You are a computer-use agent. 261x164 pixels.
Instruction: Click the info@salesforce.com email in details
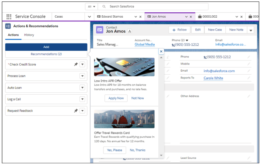click(x=219, y=71)
